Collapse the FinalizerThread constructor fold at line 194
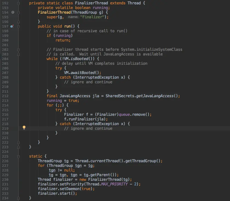 (18, 12)
